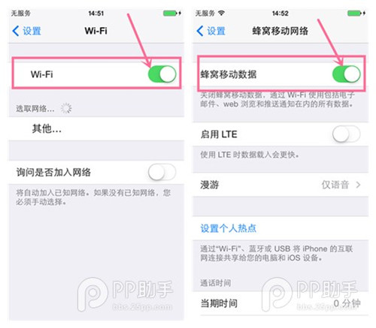This screenshot has width=376, height=328.
Task: Return via 设置 on cellular screen
Action: coord(216,31)
